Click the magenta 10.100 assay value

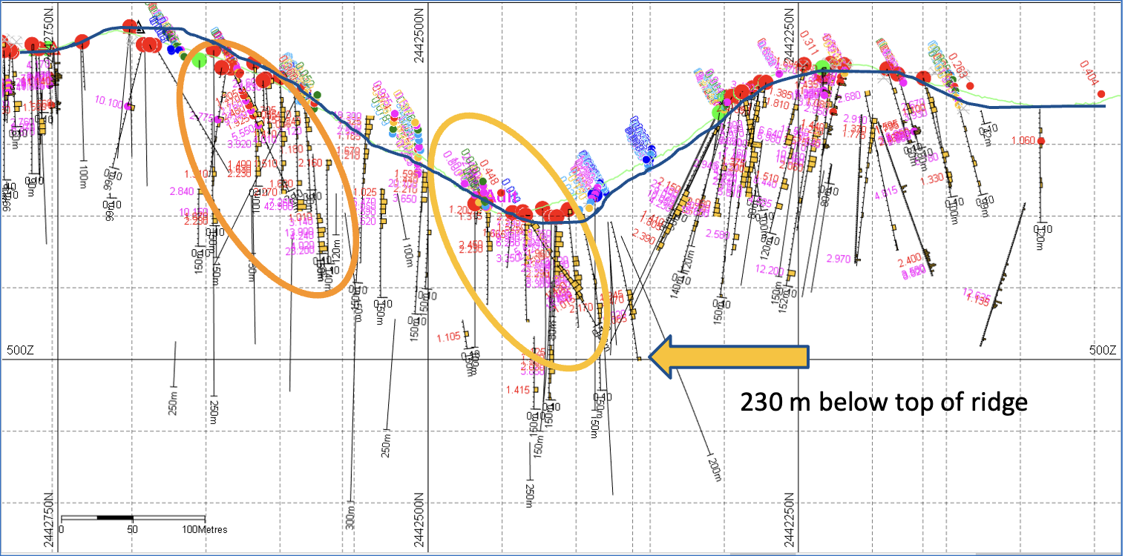click(x=110, y=102)
